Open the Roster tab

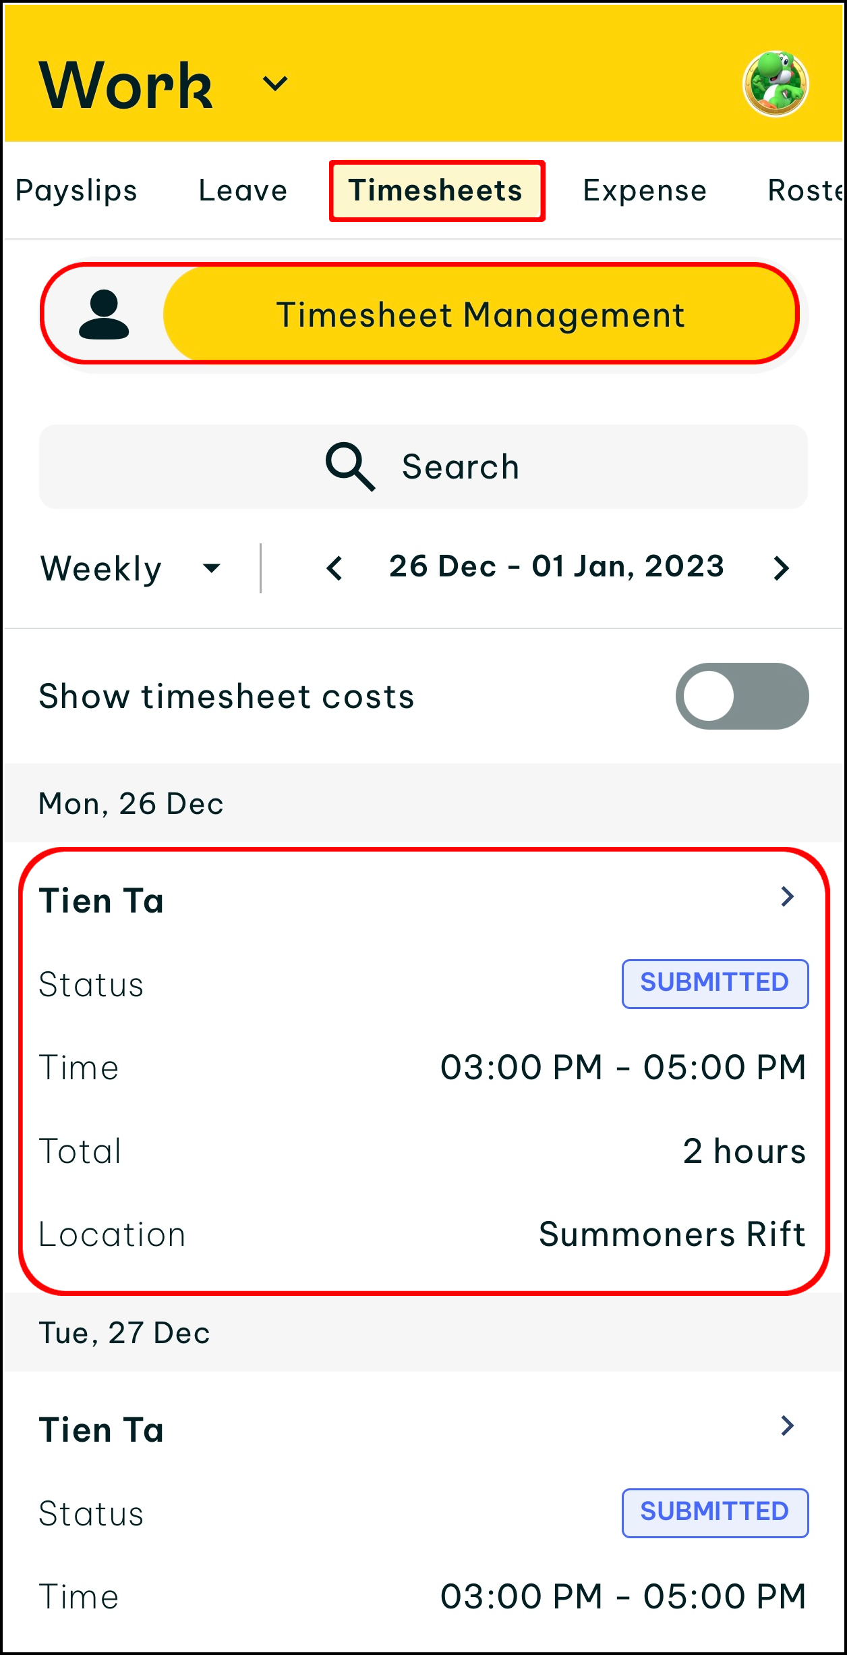(805, 191)
